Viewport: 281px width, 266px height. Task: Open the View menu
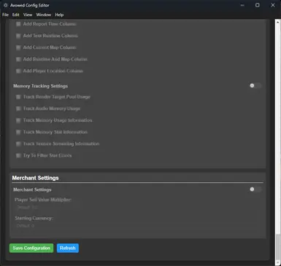click(28, 15)
